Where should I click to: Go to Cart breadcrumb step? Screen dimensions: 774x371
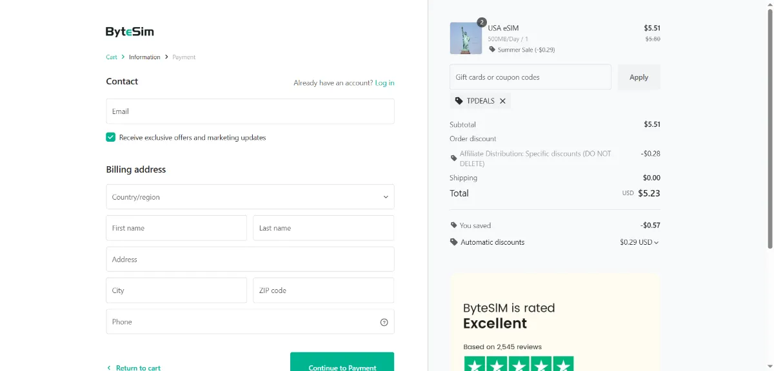click(x=112, y=57)
